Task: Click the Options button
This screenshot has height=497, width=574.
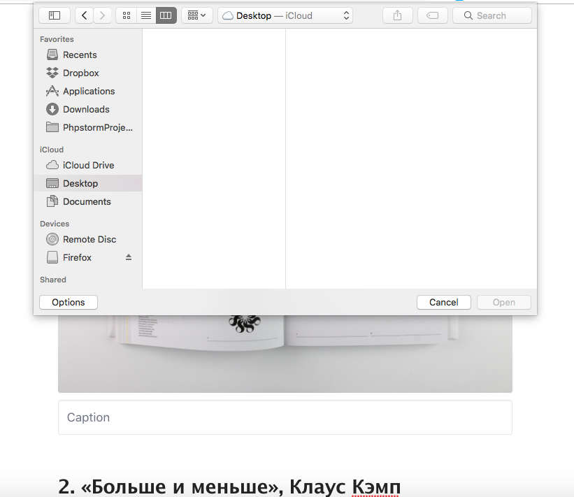Action: pos(68,302)
